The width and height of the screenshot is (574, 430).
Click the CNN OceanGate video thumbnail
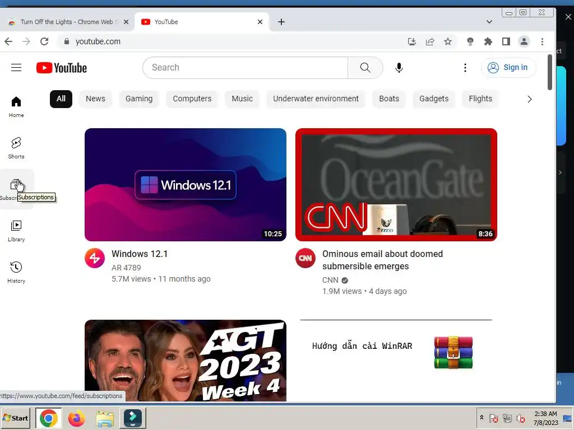(x=396, y=185)
